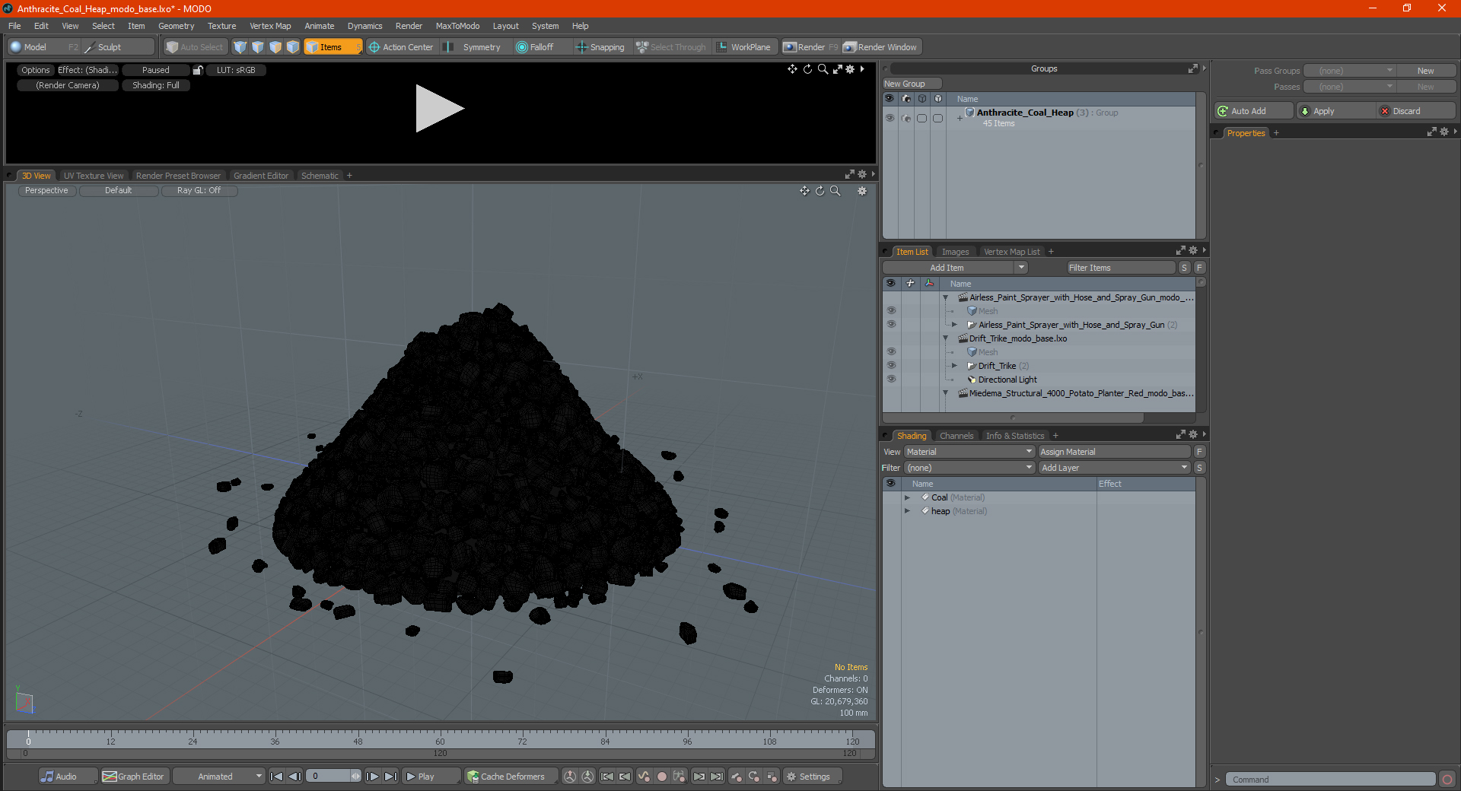Image resolution: width=1461 pixels, height=791 pixels.
Task: Switch to Vertex Map List tab
Action: 1011,252
